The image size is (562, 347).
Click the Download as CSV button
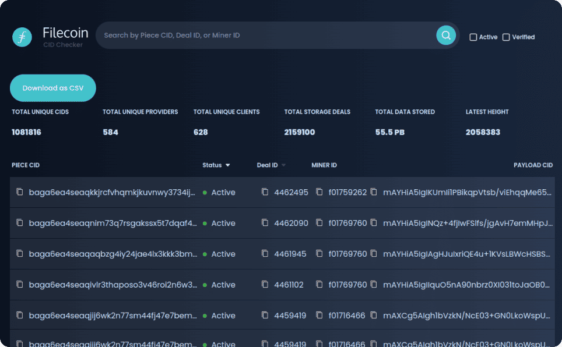click(x=53, y=88)
